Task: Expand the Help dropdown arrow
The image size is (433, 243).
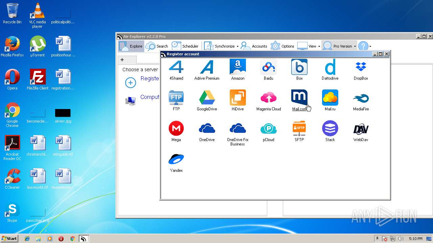Action: tap(370, 47)
